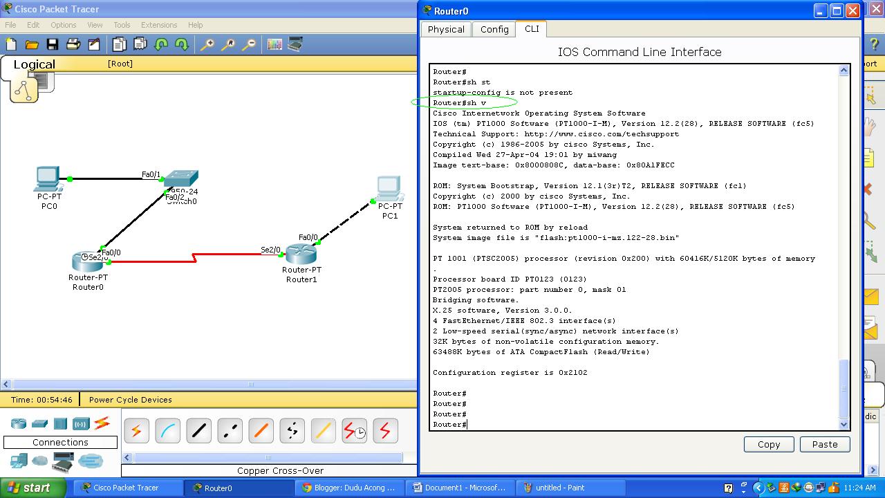Zoom out of the workspace
Screen dimensions: 885x498
tap(248, 44)
